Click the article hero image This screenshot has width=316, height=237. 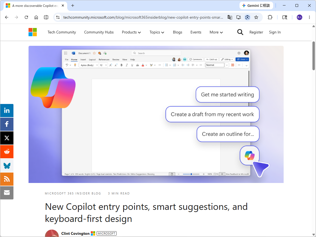click(156, 114)
